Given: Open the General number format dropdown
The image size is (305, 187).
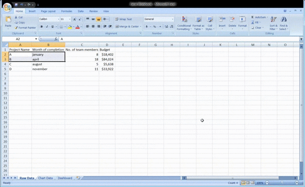Looking at the screenshot, I should pos(173,19).
